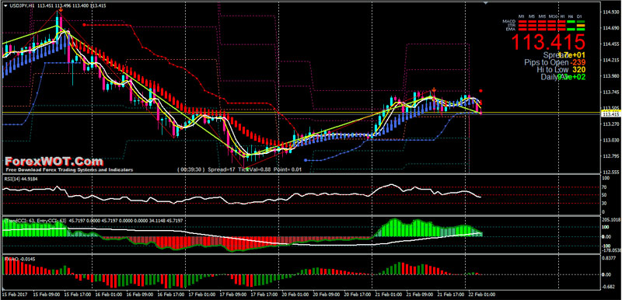Click the M1 timeframe label in signal panel
The width and height of the screenshot is (622, 300).
pos(521,16)
